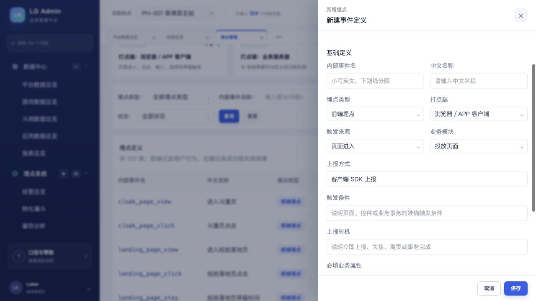
Task: Close the 新建事件定义 drawer
Action: [x=521, y=15]
